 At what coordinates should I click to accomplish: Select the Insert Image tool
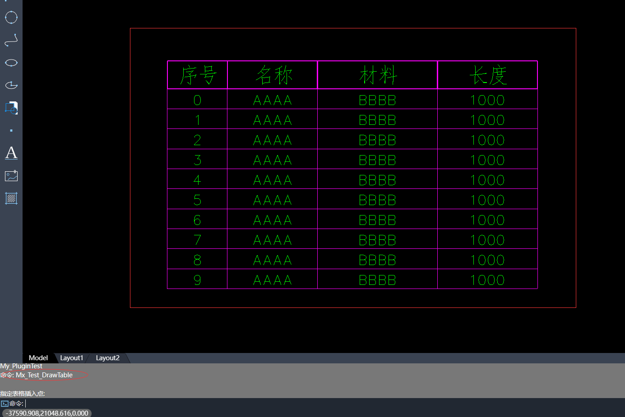(11, 176)
